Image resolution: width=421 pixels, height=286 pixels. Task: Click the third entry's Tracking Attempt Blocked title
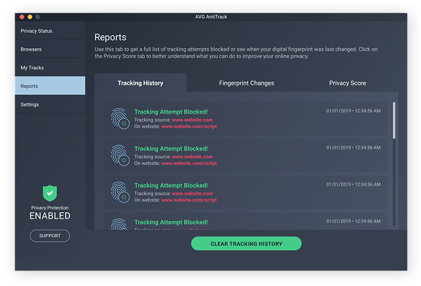tap(171, 186)
